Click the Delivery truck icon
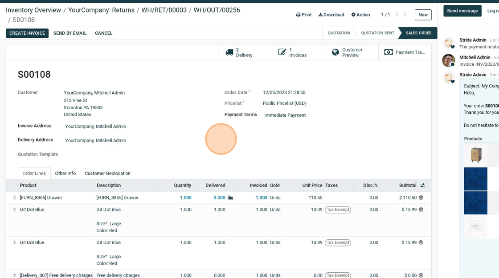The height and width of the screenshot is (278, 499). [x=229, y=52]
